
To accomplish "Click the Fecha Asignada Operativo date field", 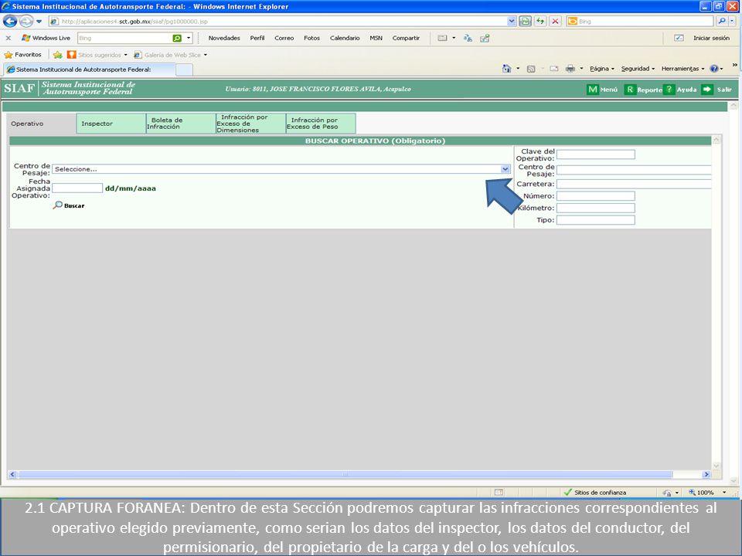I will tap(77, 188).
